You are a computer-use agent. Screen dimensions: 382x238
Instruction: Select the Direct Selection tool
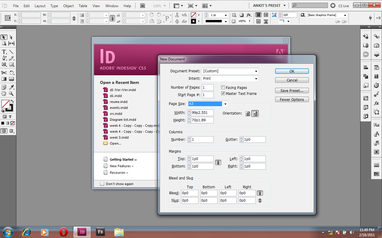coord(11,37)
